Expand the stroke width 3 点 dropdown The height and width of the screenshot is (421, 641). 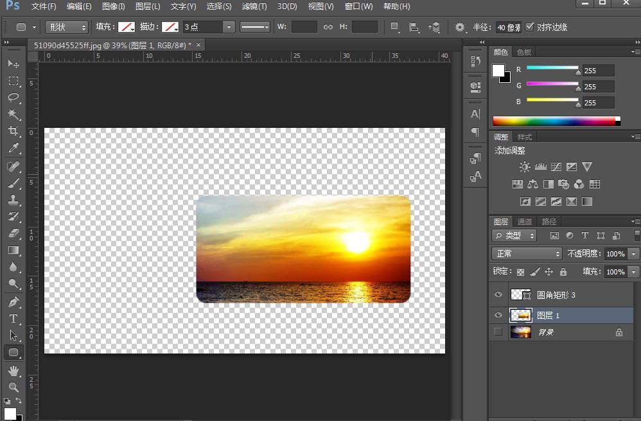(x=229, y=27)
